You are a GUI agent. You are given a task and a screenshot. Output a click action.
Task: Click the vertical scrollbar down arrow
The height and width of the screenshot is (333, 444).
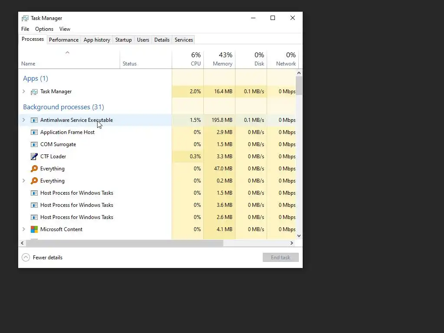(x=299, y=235)
